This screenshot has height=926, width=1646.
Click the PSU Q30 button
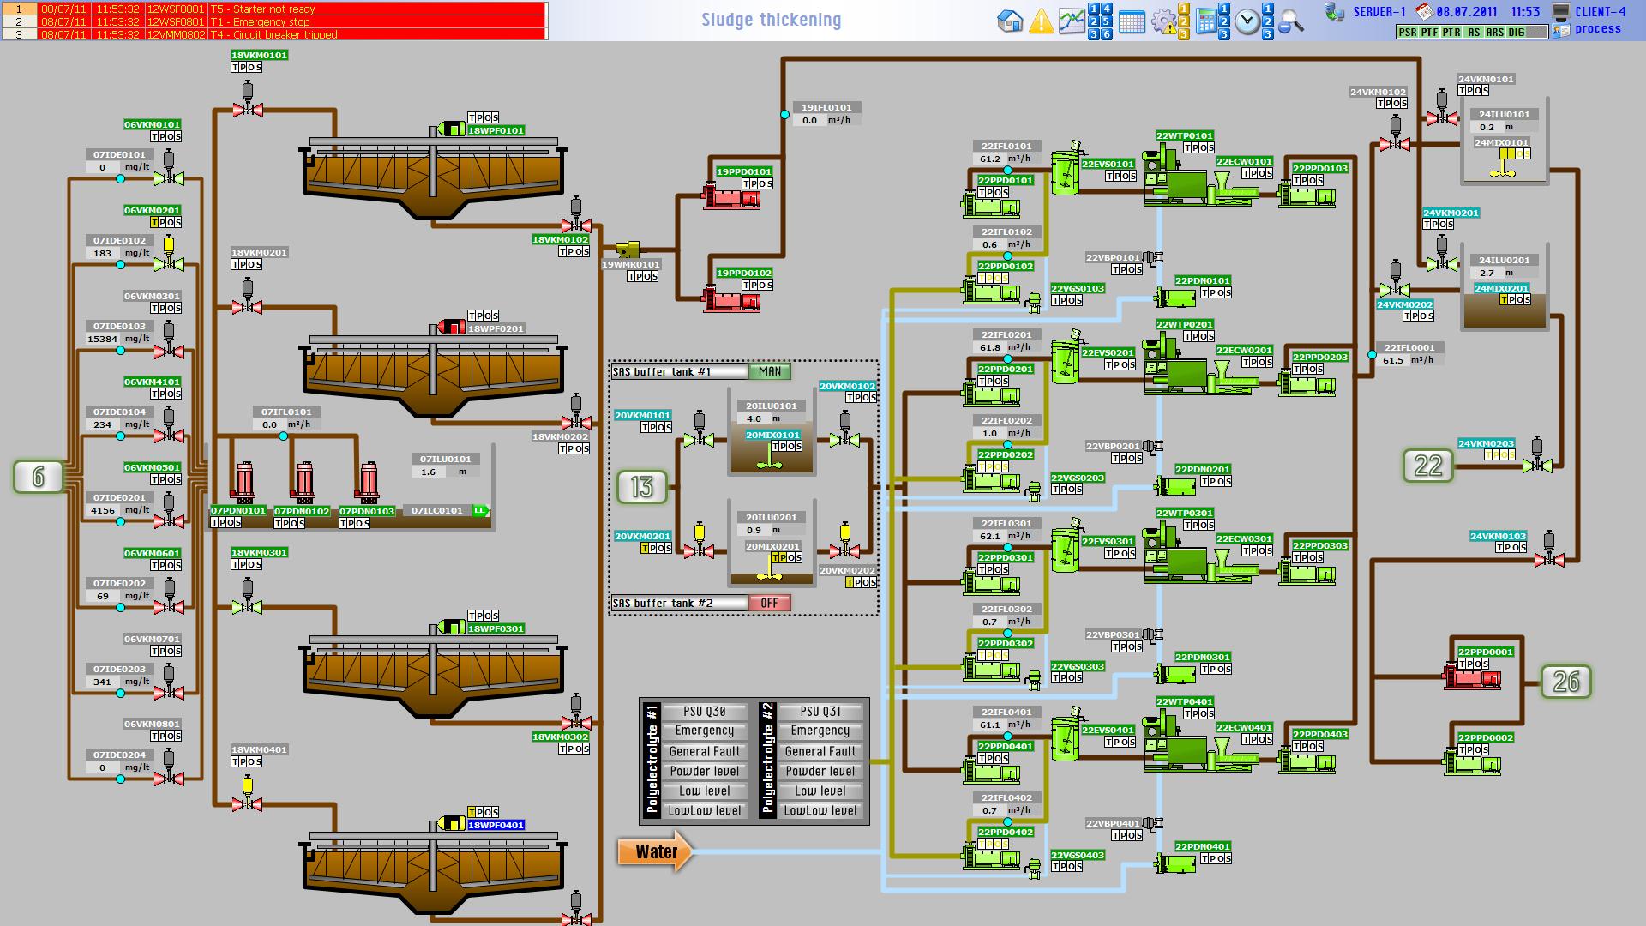point(704,712)
